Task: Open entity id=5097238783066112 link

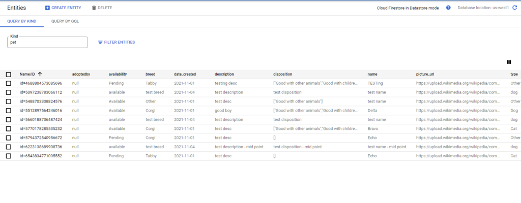Action: pos(41,92)
